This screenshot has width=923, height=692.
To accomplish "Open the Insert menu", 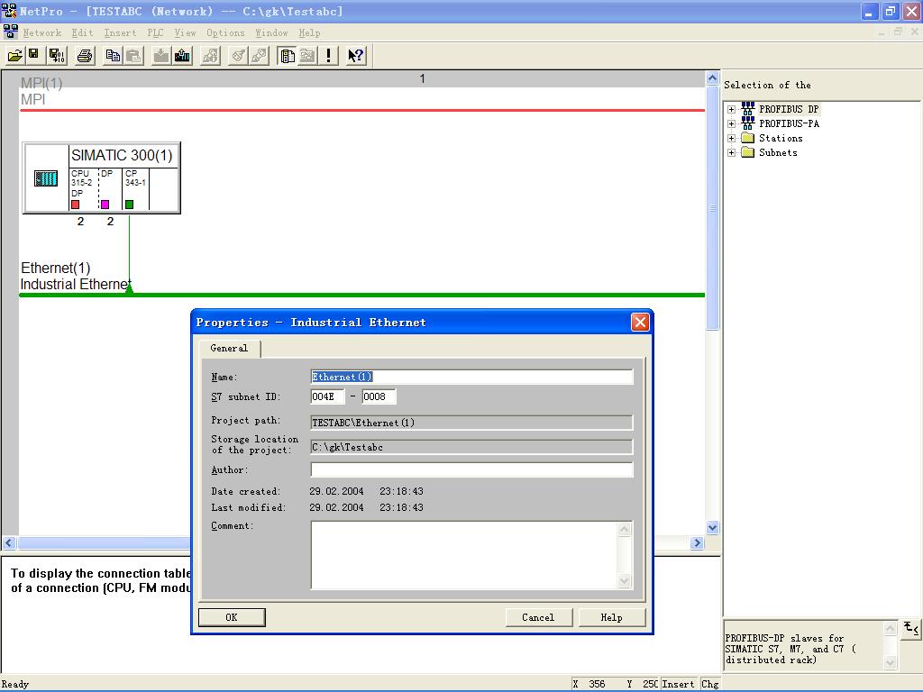I will pyautogui.click(x=120, y=33).
